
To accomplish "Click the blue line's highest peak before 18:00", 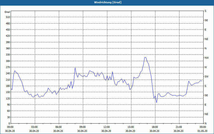I will [145, 58].
